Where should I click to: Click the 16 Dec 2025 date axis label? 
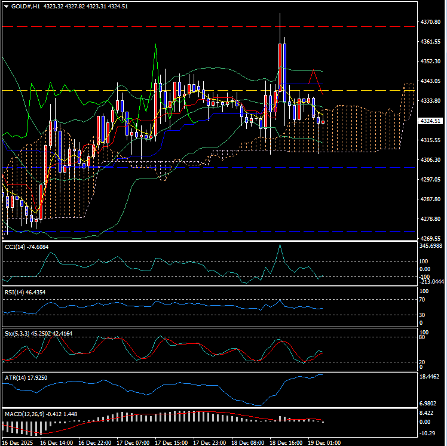19,442
